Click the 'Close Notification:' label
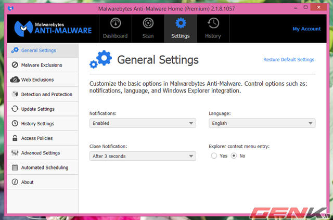The image size is (333, 220). click(108, 146)
